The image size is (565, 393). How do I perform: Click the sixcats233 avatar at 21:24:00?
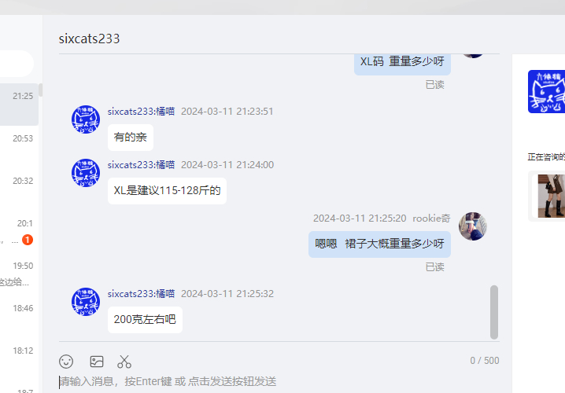(x=86, y=173)
